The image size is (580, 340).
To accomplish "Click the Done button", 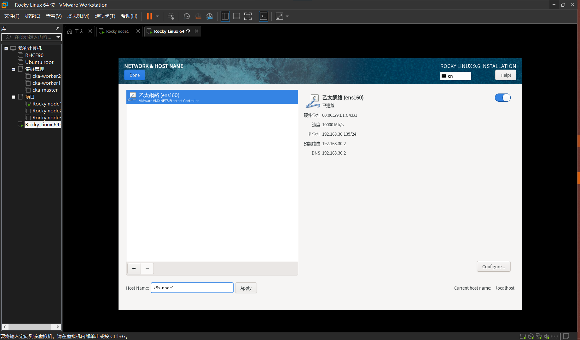I will tap(135, 75).
